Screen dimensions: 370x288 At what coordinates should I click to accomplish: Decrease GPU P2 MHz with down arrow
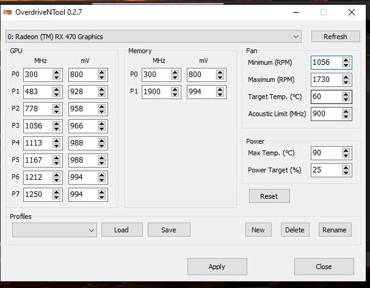[56, 111]
